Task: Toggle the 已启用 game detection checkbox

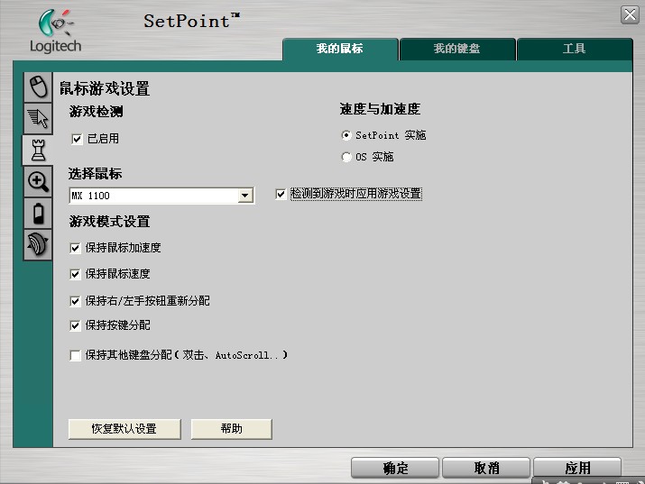Action: (x=77, y=140)
